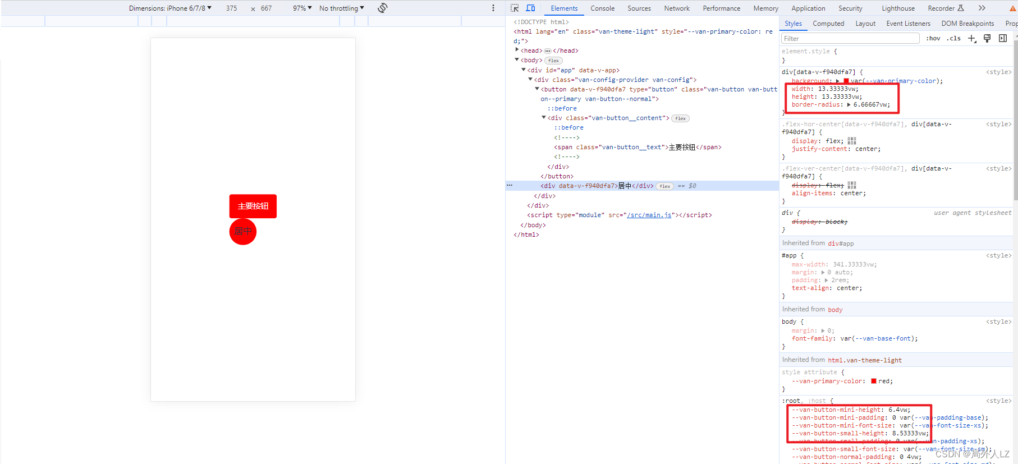
Task: Collapse the body element node
Action: 517,59
